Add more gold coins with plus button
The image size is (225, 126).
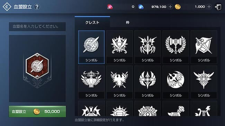[209, 7]
